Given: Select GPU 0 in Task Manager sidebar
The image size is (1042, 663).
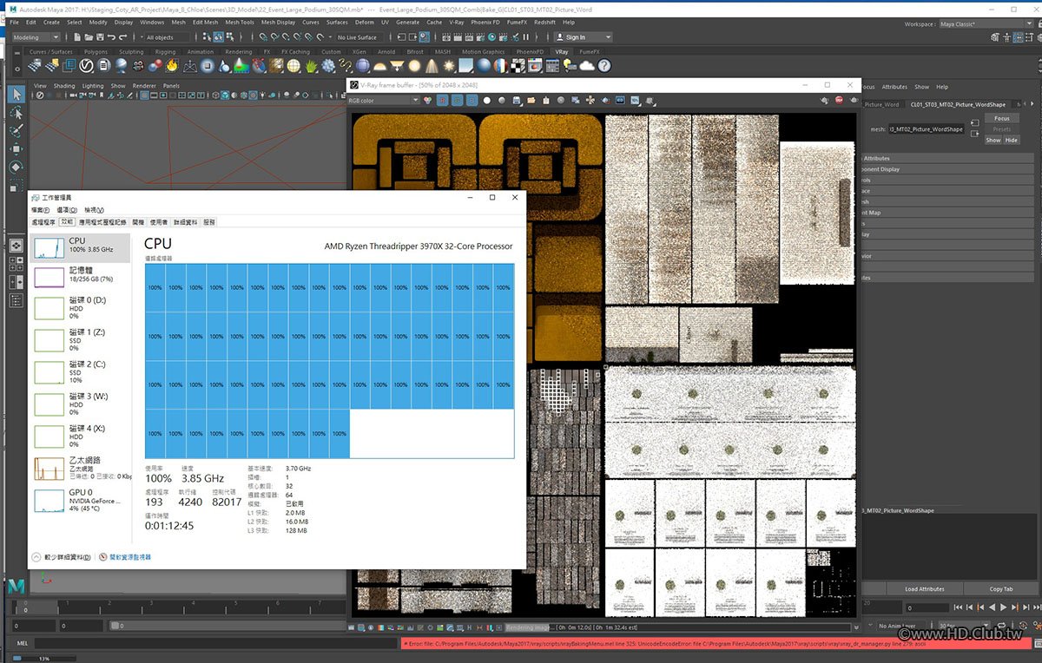Looking at the screenshot, I should pos(79,501).
